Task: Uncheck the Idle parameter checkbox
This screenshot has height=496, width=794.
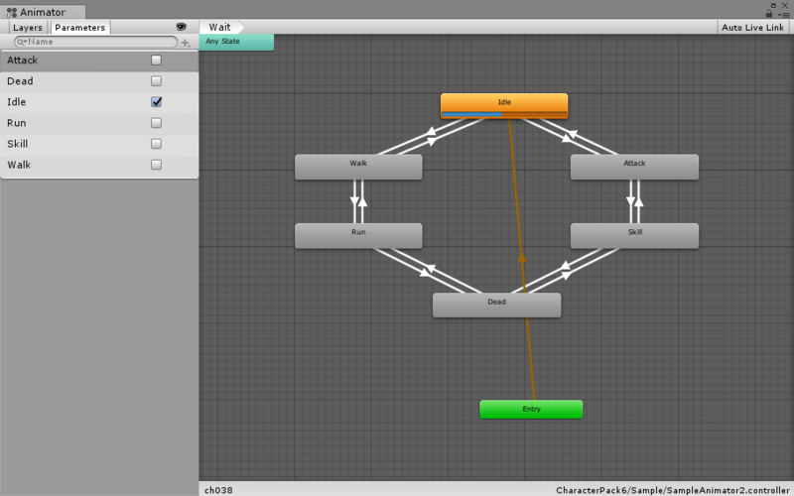Action: click(156, 102)
